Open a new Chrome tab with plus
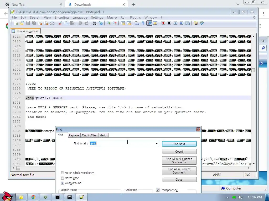Viewport: 269px width, 201px height. pyautogui.click(x=134, y=4)
